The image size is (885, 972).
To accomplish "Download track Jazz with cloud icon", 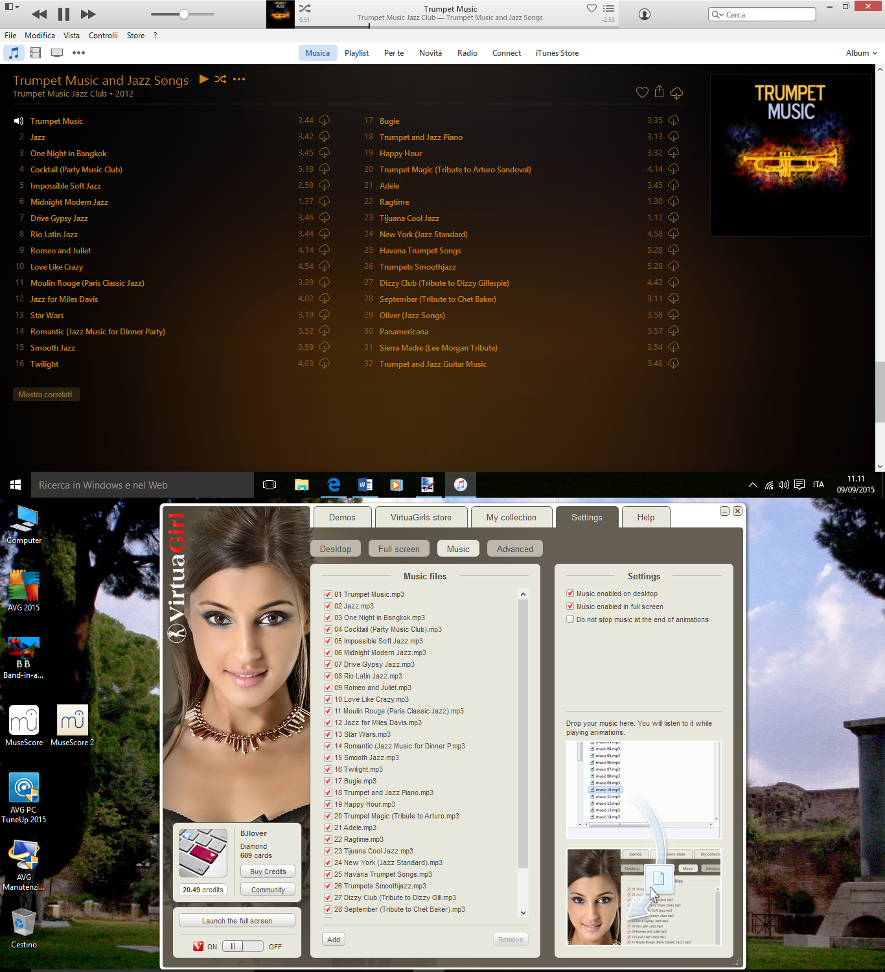I will [325, 137].
